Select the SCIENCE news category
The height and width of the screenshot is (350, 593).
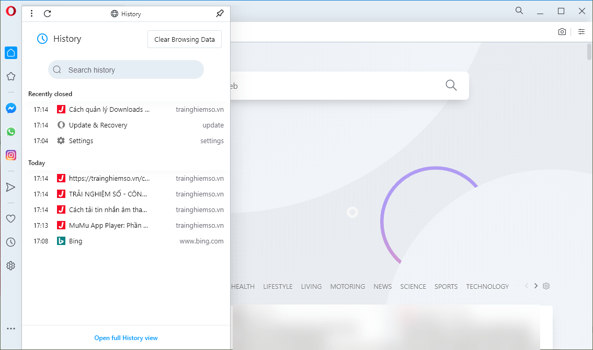click(413, 286)
